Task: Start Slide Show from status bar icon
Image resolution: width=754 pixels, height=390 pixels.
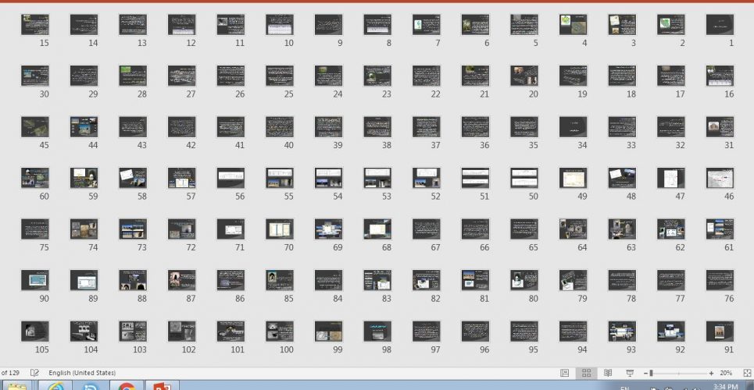Action: [x=630, y=373]
